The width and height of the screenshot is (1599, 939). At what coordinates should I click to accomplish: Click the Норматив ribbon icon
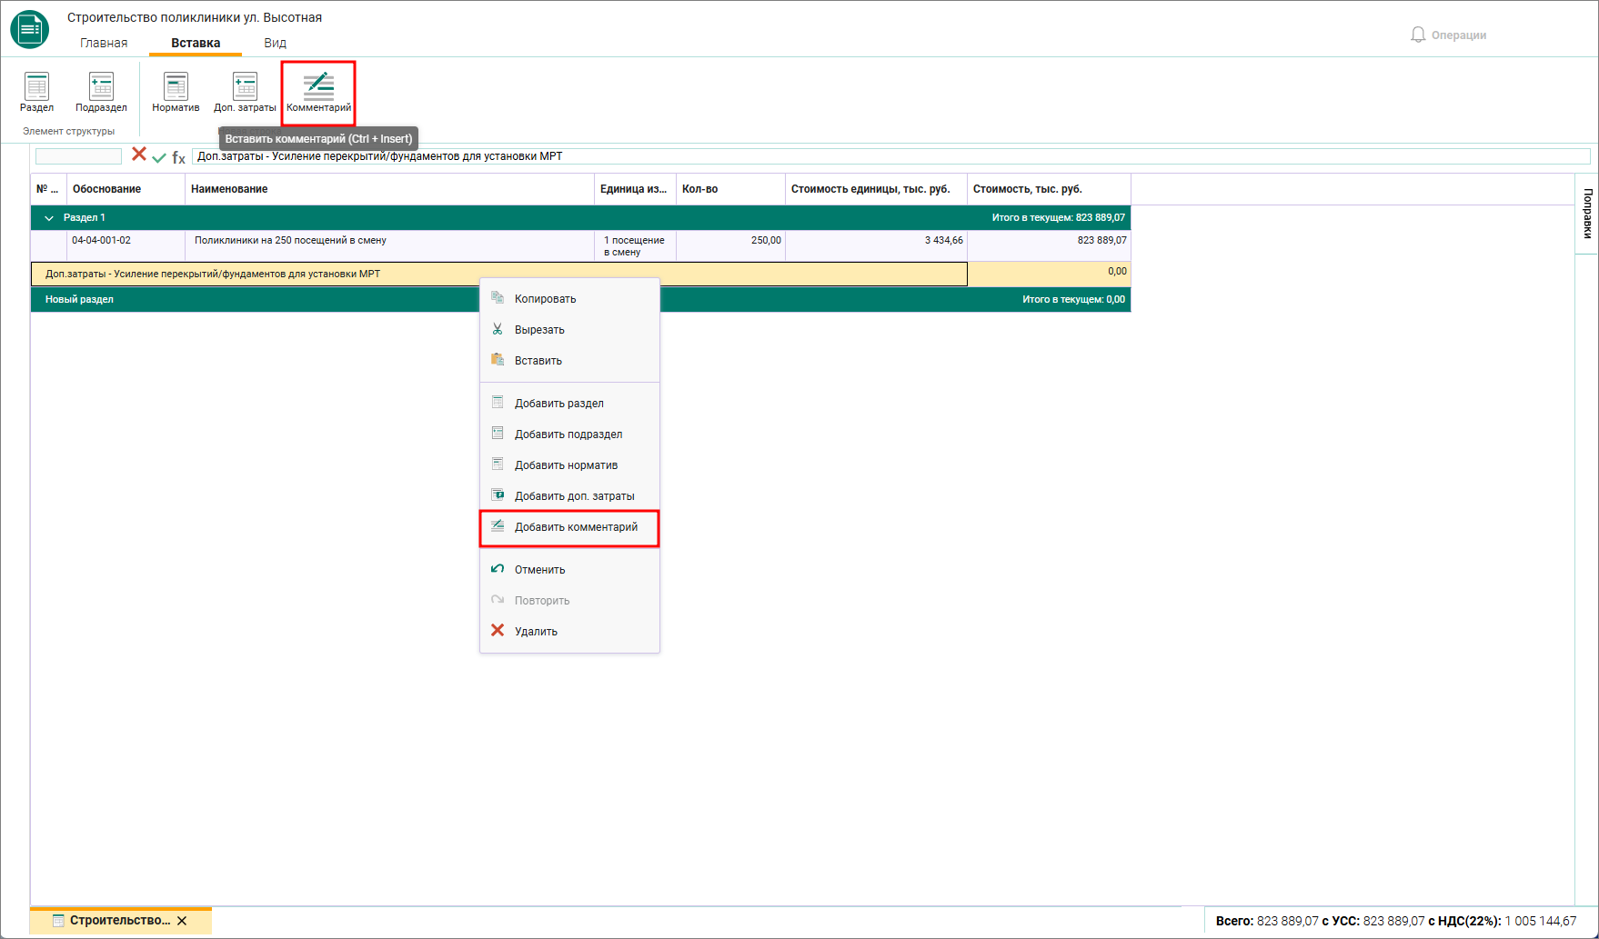coord(176,92)
